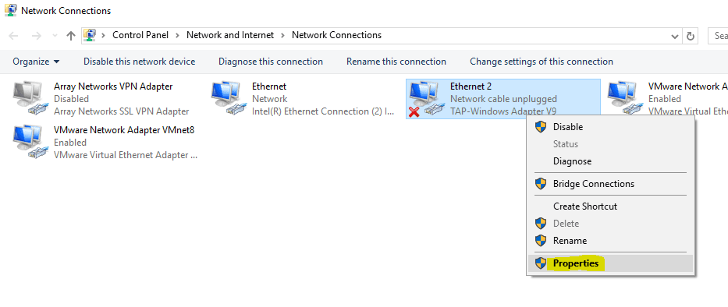Click Control Panel in the breadcrumb path
Viewport: 728px width, 307px height.
pyautogui.click(x=140, y=35)
